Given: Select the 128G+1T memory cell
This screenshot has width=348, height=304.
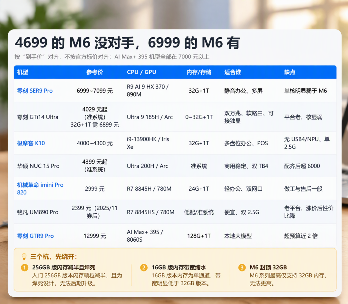Looking at the screenshot, I should (x=199, y=236).
